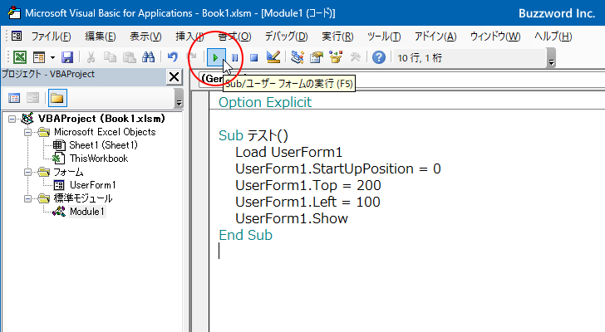Collapse the Microsoft Excel Objects folder
Image resolution: width=605 pixels, height=332 pixels.
coord(27,132)
